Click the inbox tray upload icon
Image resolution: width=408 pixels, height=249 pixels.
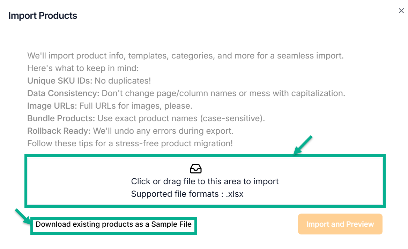click(196, 169)
